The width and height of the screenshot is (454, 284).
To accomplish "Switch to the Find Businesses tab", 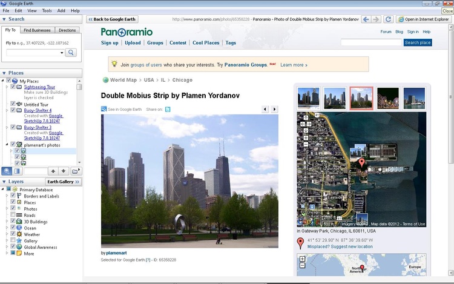I will (37, 30).
